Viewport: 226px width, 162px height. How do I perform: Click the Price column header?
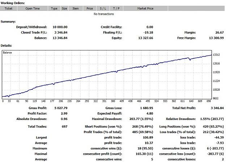coord(90,8)
